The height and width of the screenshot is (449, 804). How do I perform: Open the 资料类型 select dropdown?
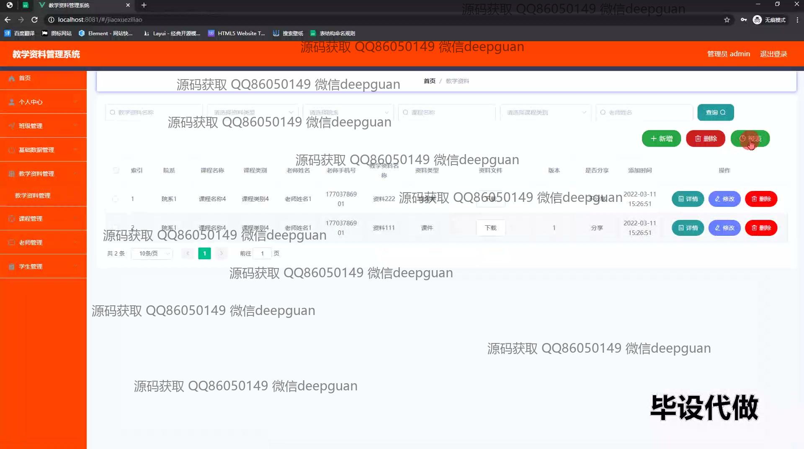coord(253,112)
